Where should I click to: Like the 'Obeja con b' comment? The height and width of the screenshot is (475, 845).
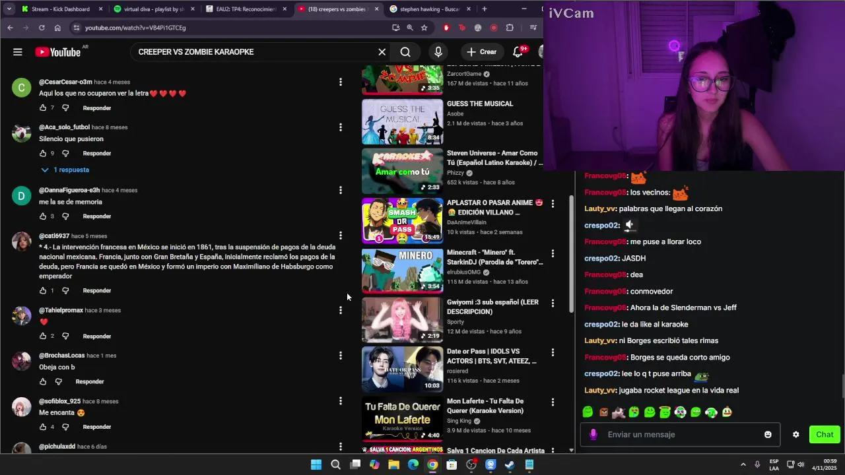(43, 381)
